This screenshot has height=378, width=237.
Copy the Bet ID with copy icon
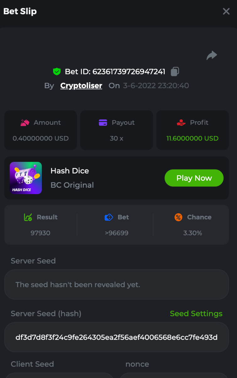175,72
